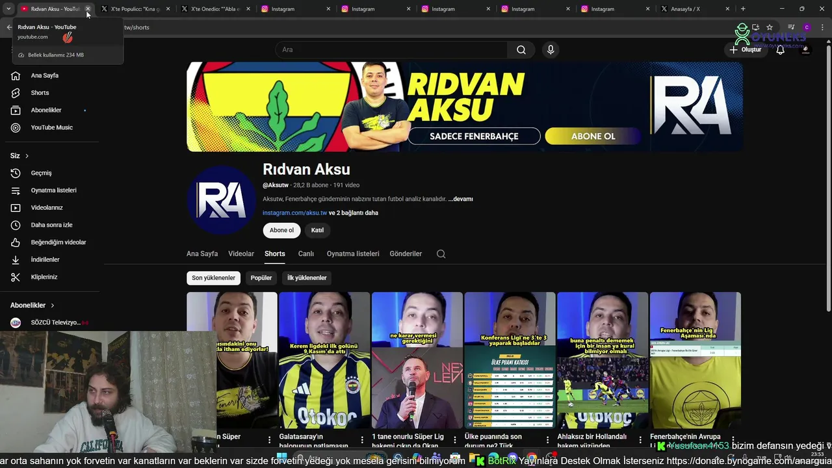
Task: Open Chrome profile avatar button
Action: point(807,27)
